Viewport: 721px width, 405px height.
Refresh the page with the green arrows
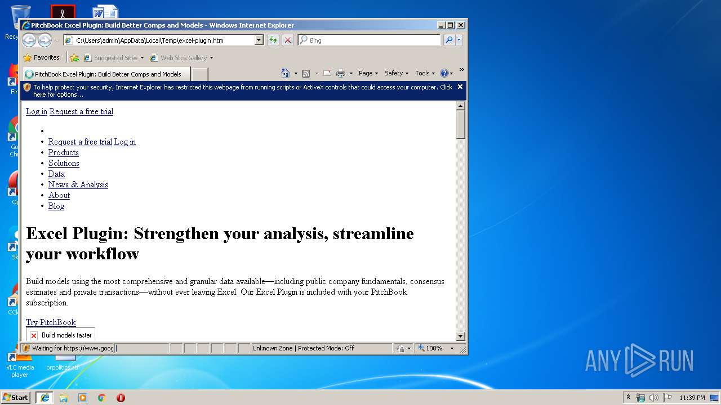click(273, 40)
